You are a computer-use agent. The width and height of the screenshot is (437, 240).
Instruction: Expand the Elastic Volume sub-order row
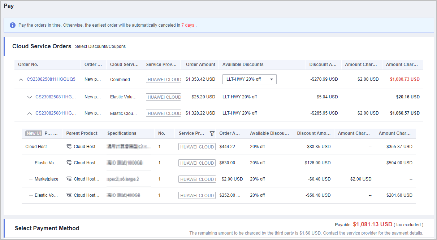(30, 97)
